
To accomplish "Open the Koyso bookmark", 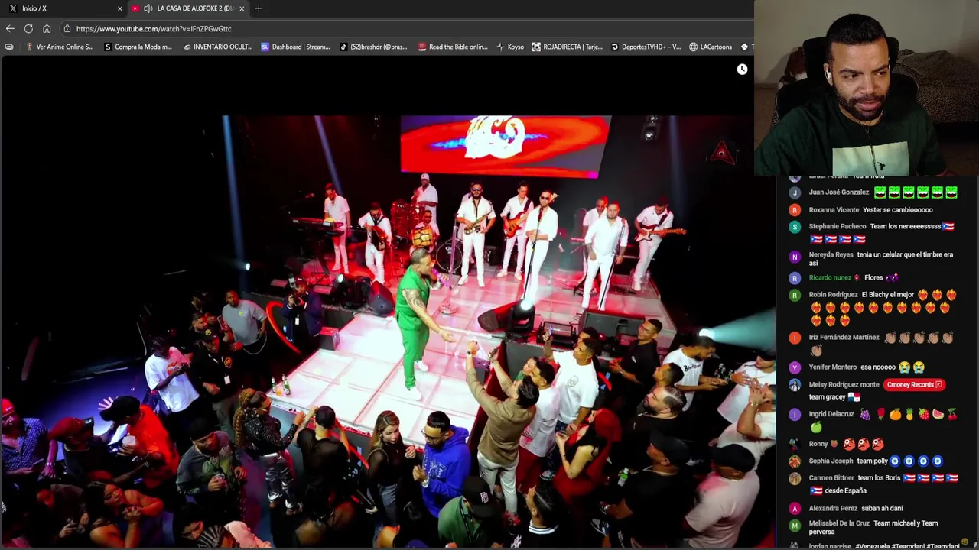I will [510, 47].
